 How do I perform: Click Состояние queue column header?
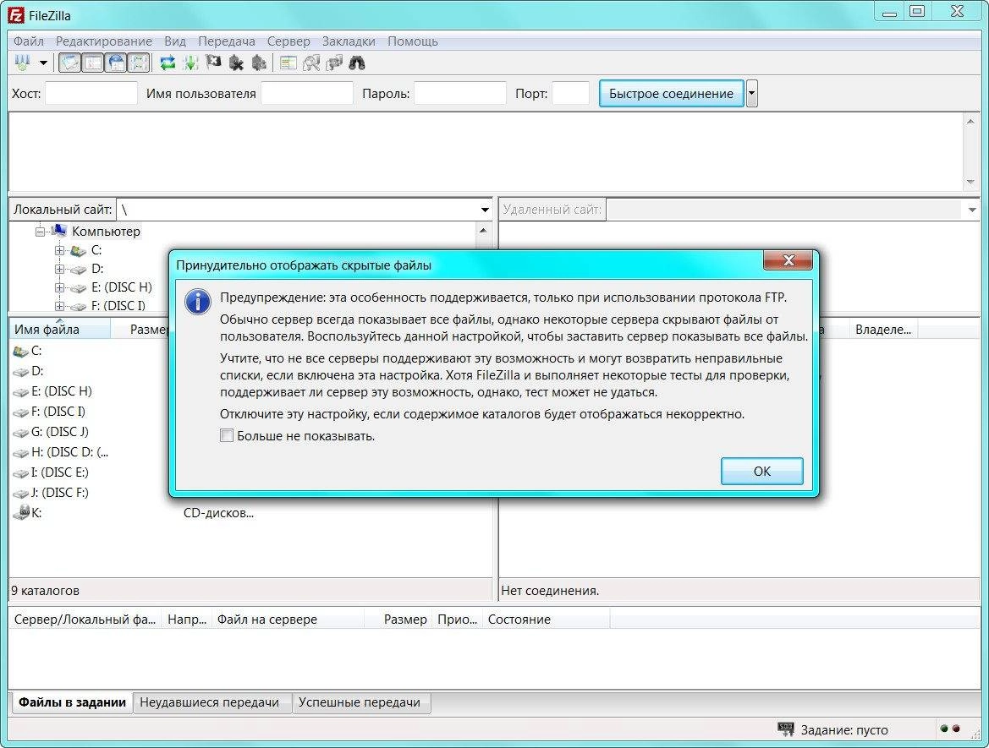[546, 620]
